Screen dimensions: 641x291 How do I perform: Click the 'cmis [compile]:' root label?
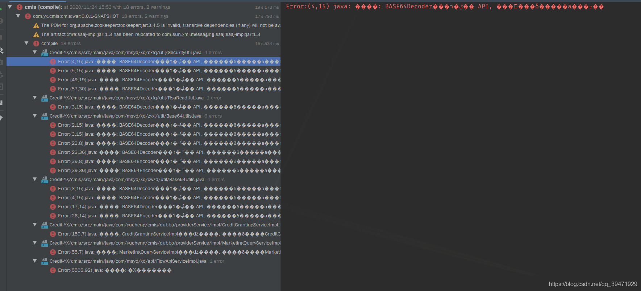(x=43, y=7)
